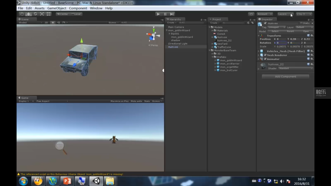The image size is (331, 186).
Task: Toggle the Humvee active checkbox in Inspector
Action: (x=265, y=23)
